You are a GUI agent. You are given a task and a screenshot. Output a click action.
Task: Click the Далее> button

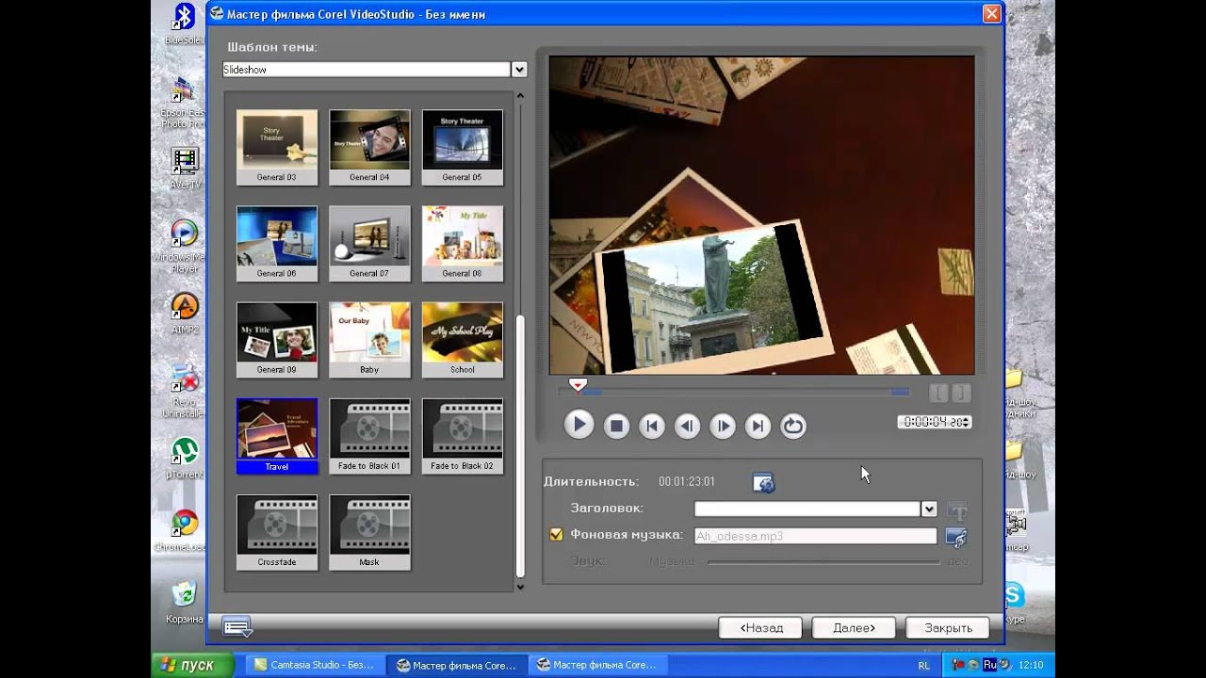[x=853, y=628]
